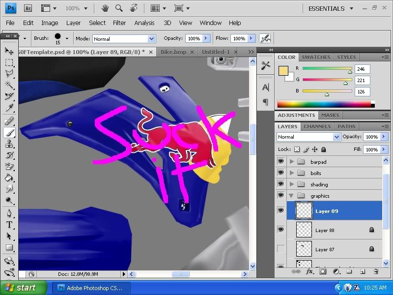Click the foreground color swatch in Color panel
Image resolution: width=393 pixels, height=295 pixels.
(x=283, y=70)
